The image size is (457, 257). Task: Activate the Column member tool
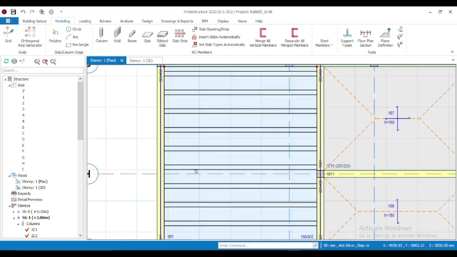[101, 36]
